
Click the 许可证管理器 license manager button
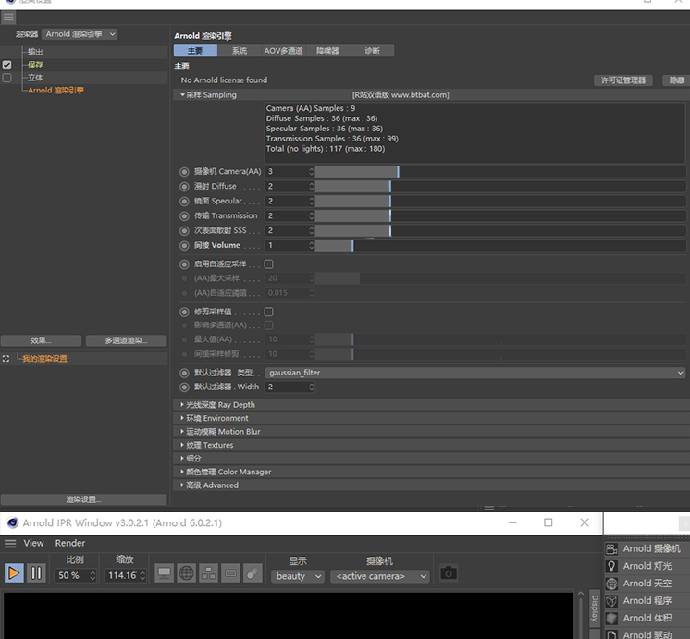[x=624, y=80]
